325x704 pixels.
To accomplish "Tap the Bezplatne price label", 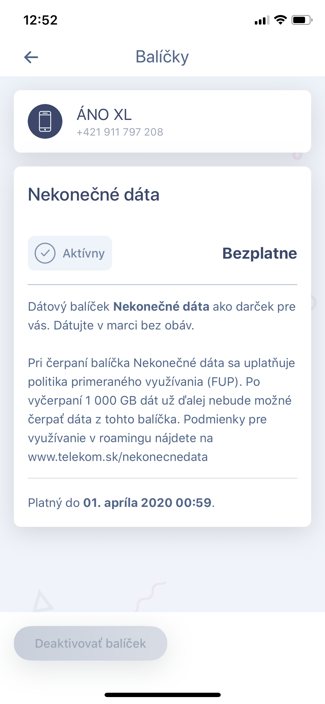I will click(x=259, y=253).
